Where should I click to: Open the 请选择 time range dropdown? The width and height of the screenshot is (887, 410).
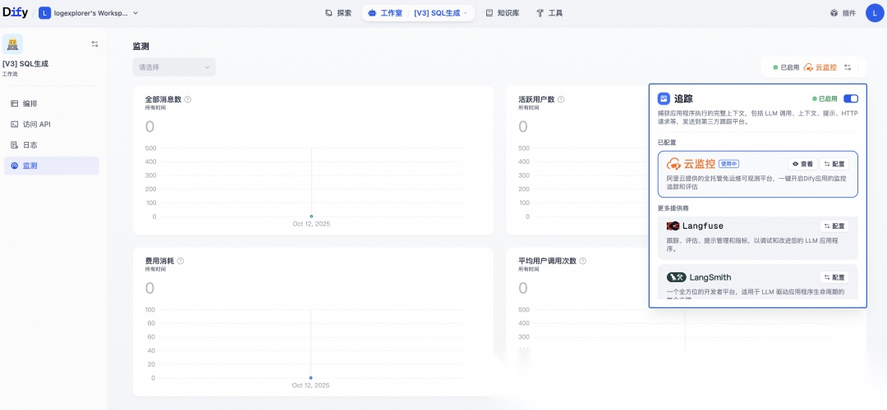[x=174, y=67]
